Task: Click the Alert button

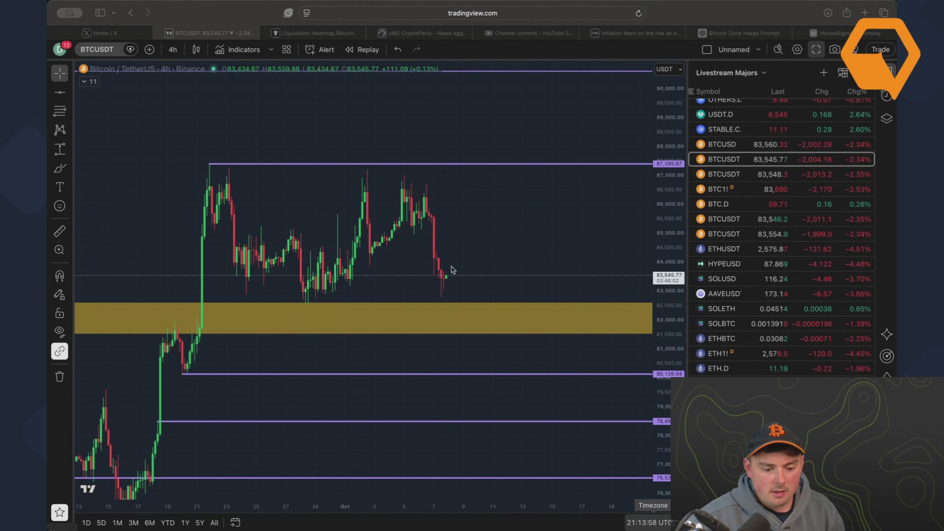Action: (x=320, y=50)
